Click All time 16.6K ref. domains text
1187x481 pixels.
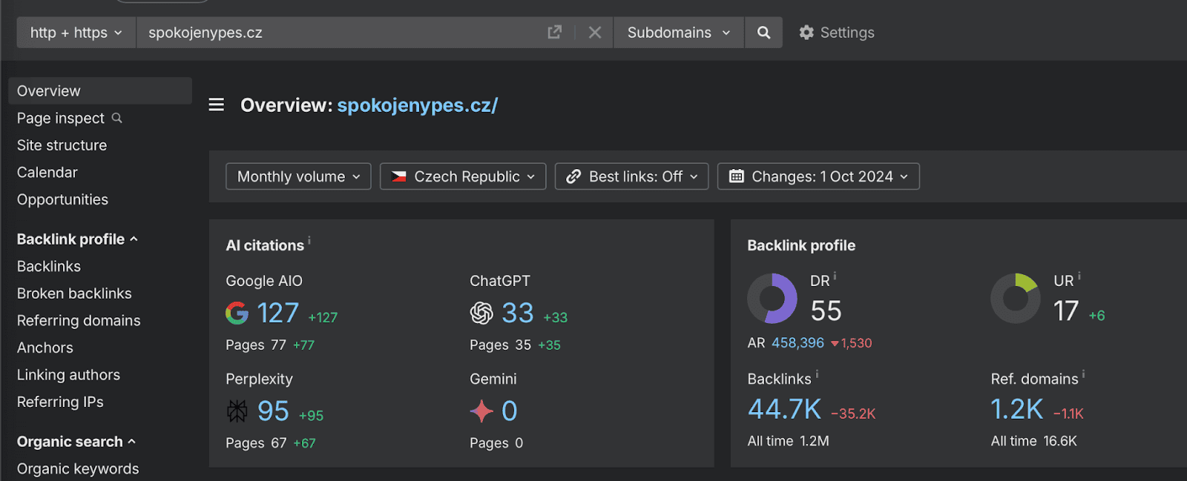point(1034,441)
